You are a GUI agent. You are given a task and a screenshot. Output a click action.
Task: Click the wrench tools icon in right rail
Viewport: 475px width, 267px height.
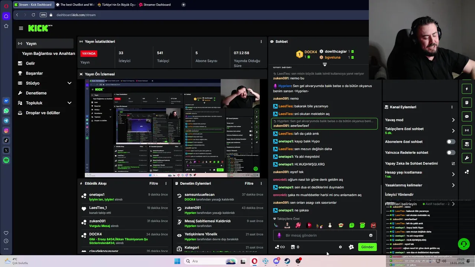[467, 158]
